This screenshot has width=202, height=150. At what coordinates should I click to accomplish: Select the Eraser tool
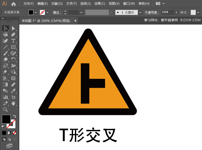coord(5,59)
